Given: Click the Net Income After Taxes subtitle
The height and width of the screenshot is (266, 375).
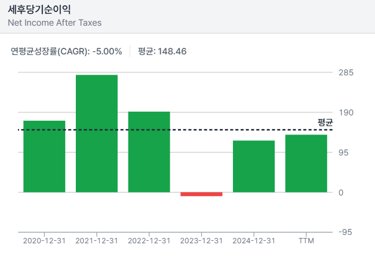Looking at the screenshot, I should tap(54, 23).
